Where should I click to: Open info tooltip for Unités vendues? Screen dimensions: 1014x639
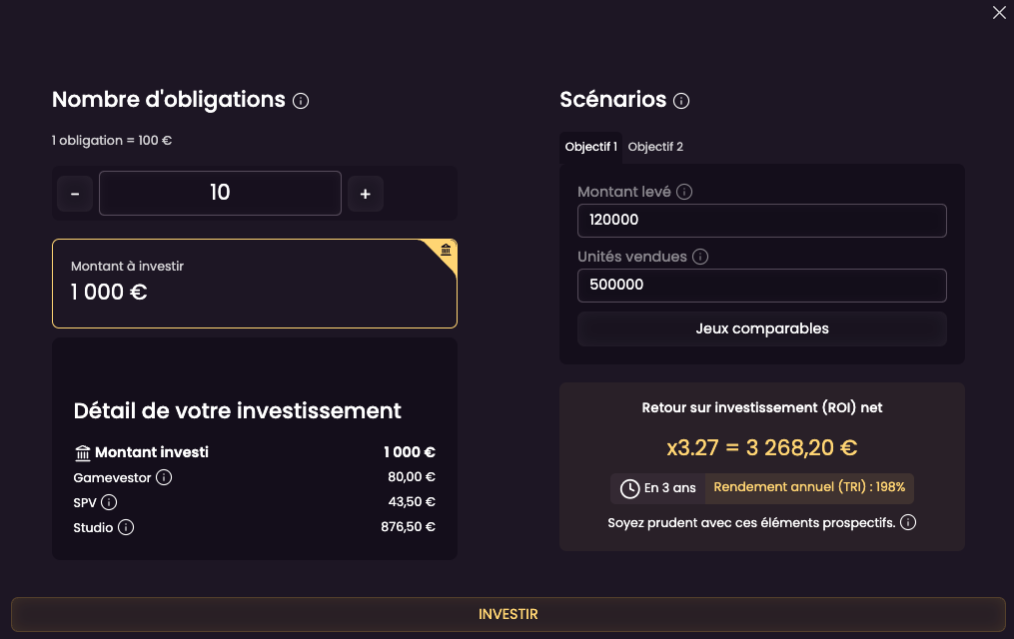[x=700, y=257]
